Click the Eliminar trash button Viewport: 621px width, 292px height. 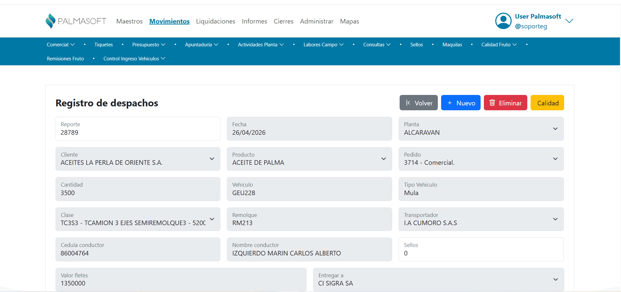click(505, 103)
